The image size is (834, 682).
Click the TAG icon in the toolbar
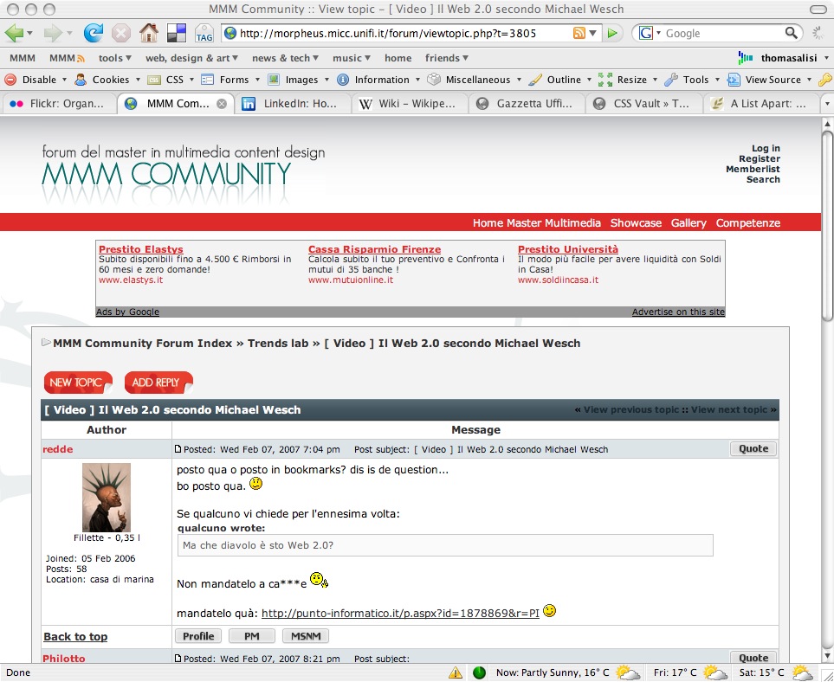pos(204,34)
